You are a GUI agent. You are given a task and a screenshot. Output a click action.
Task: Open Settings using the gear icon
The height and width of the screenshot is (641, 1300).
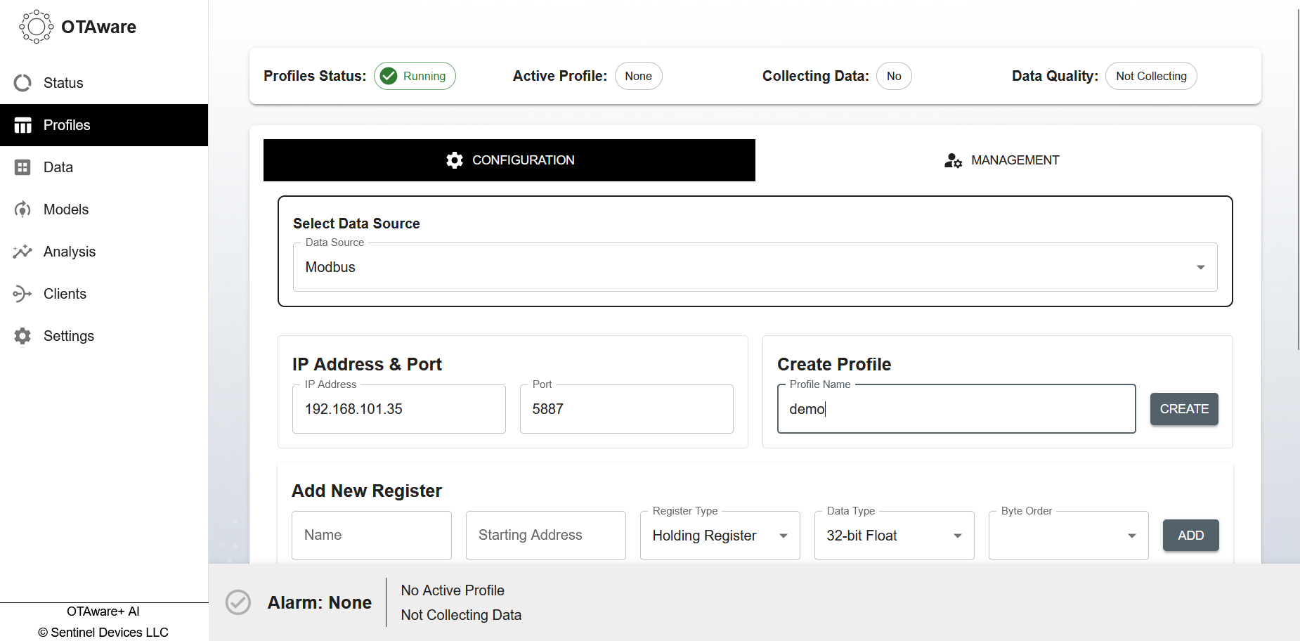[22, 336]
